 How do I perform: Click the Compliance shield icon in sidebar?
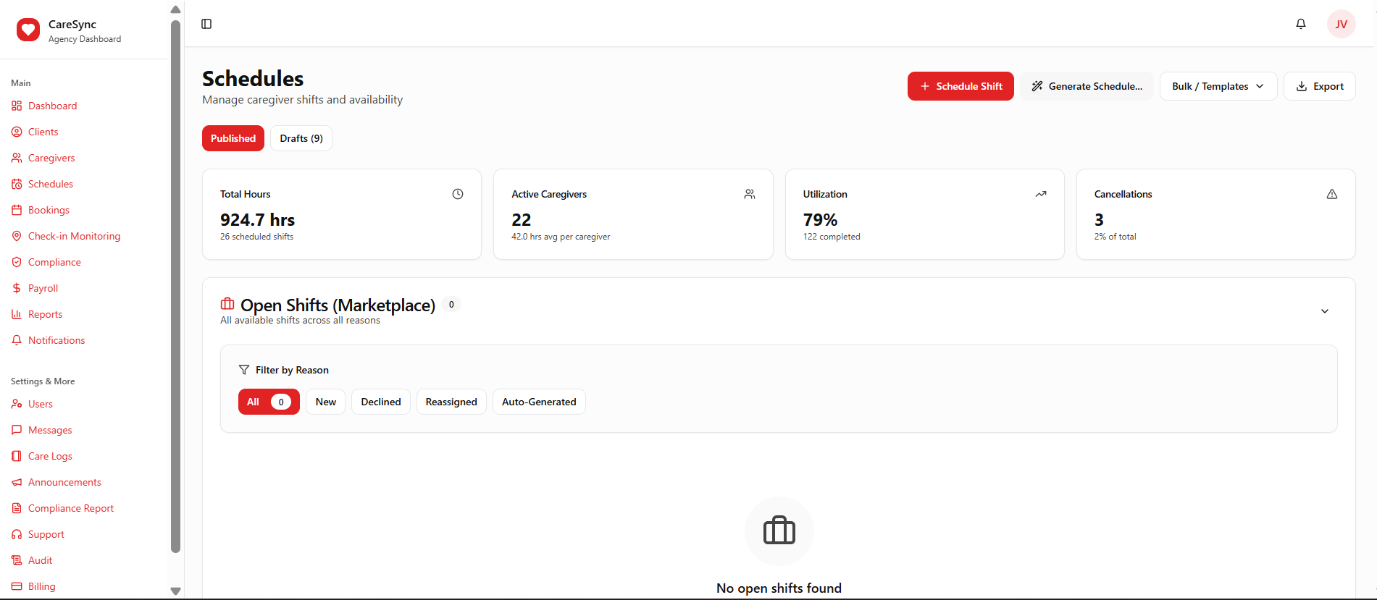(17, 262)
